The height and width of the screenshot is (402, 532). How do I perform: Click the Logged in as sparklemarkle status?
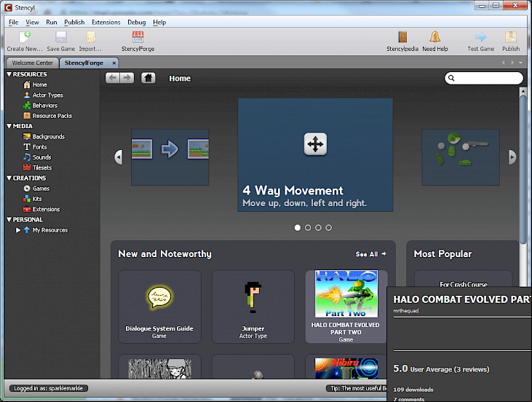pos(49,388)
